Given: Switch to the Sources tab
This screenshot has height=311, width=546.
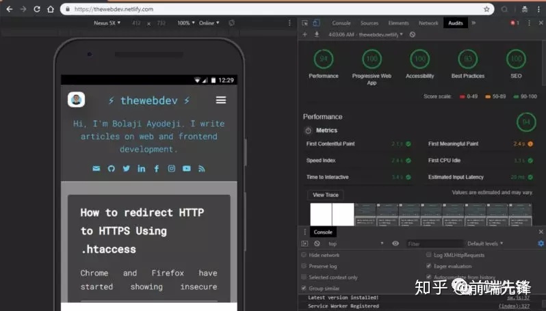Looking at the screenshot, I should tap(369, 23).
